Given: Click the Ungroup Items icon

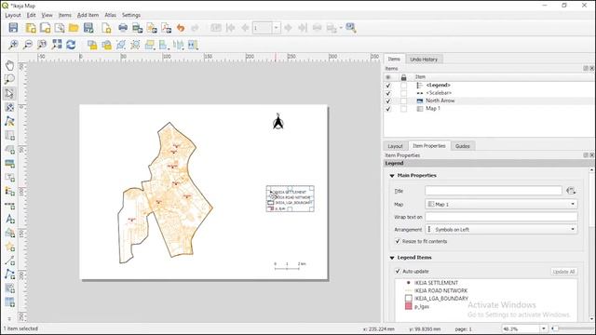Looking at the screenshot, I should [x=135, y=45].
